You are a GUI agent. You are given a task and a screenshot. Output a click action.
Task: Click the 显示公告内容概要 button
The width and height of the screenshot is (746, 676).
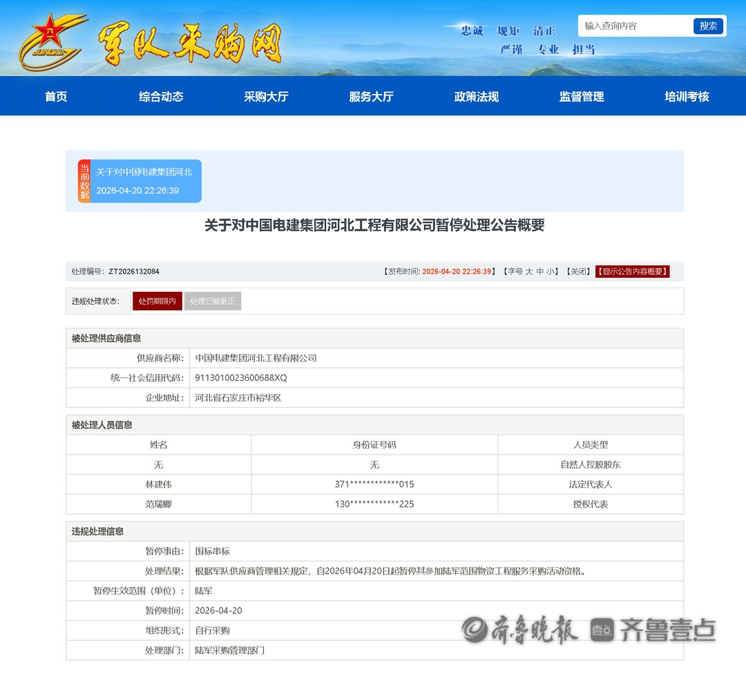click(632, 272)
